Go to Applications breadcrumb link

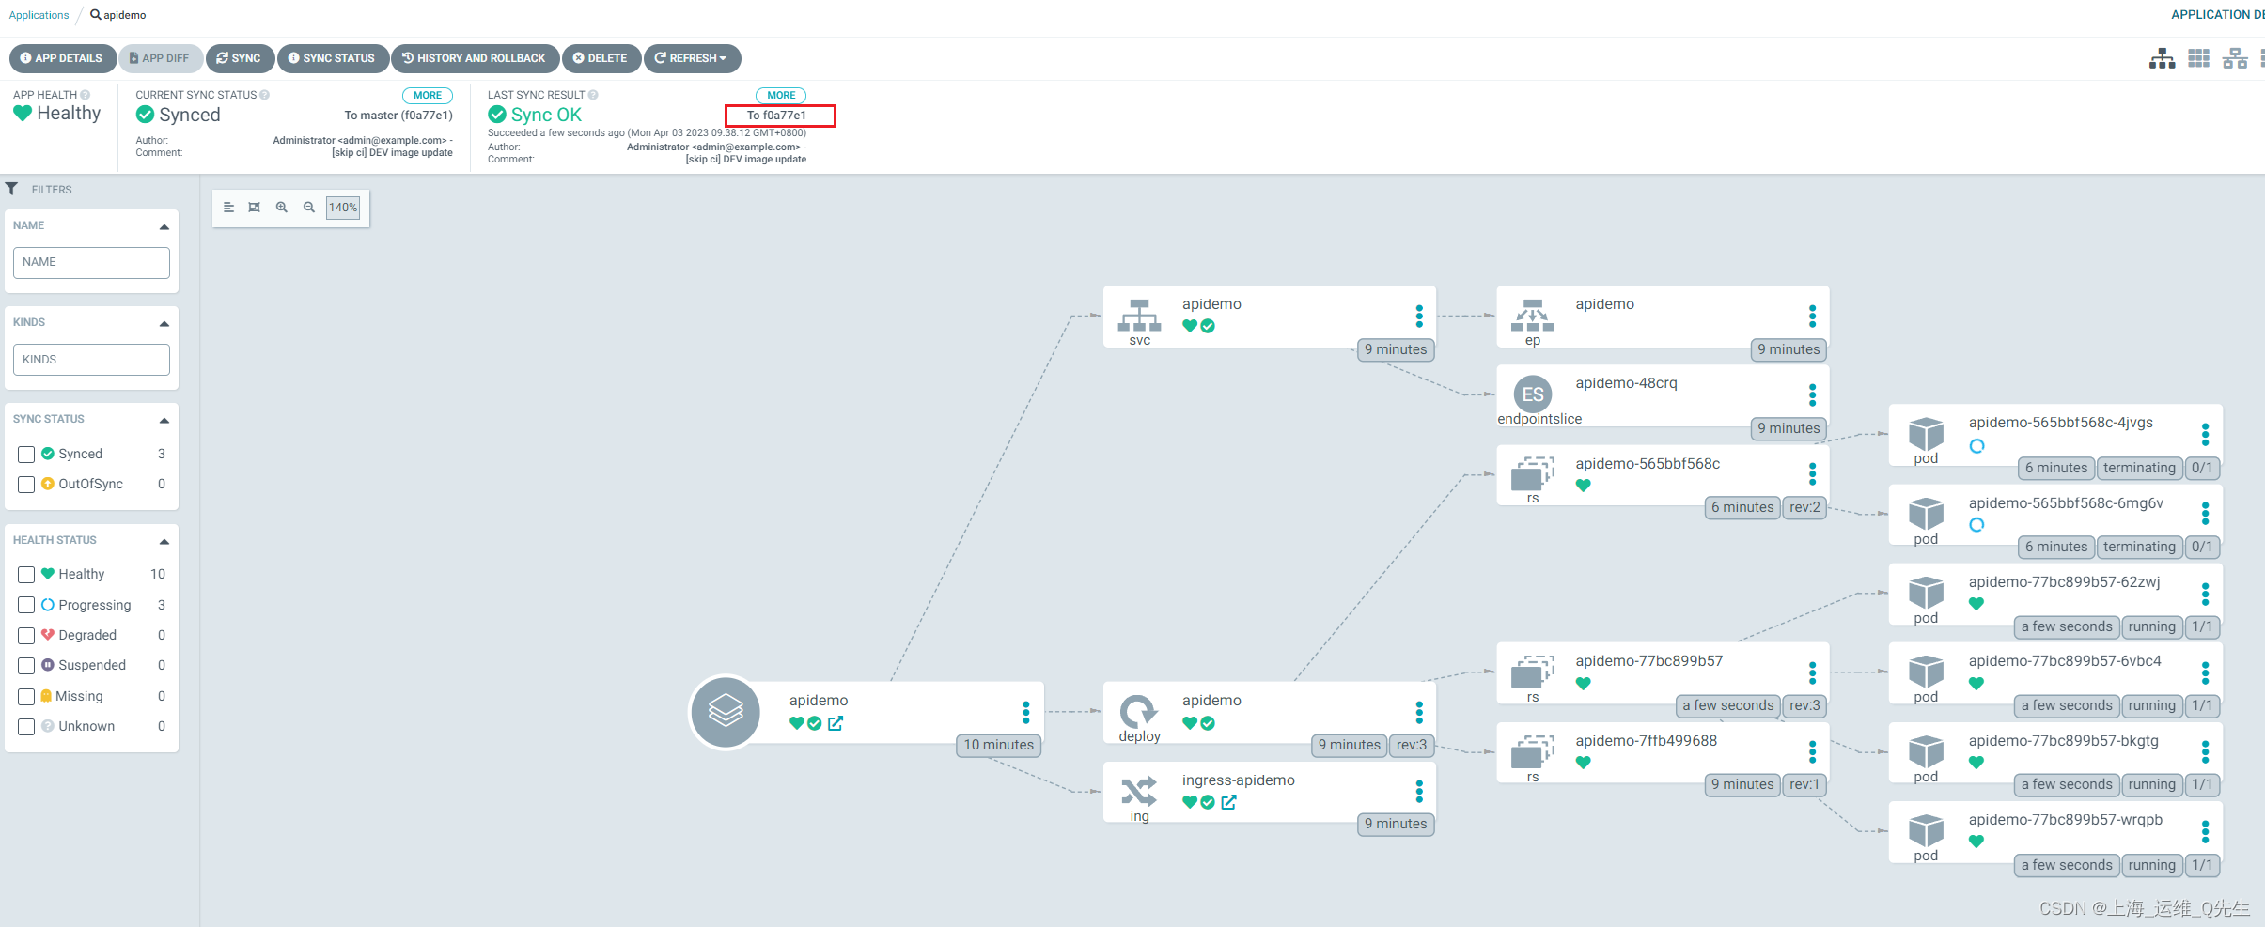pos(39,15)
